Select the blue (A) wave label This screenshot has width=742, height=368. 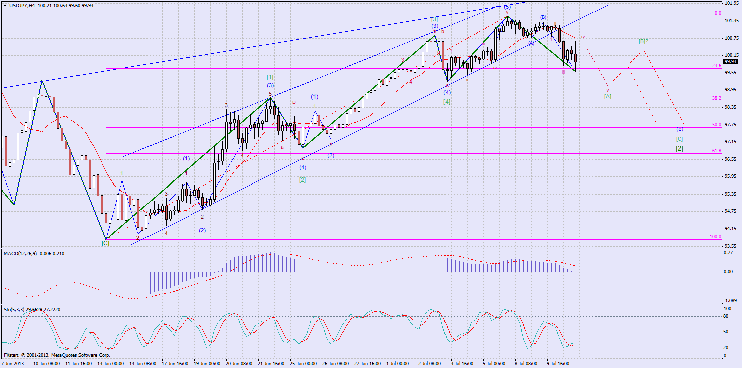(x=531, y=43)
